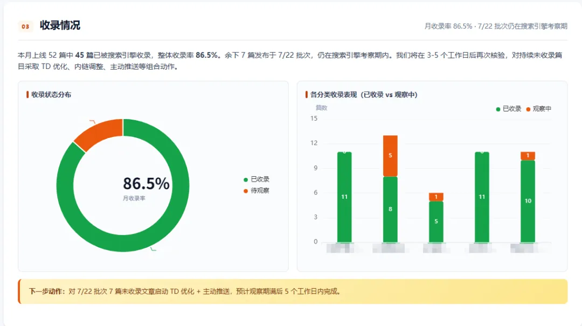Click the green bar segment labeled 8
The image size is (582, 326).
point(390,210)
